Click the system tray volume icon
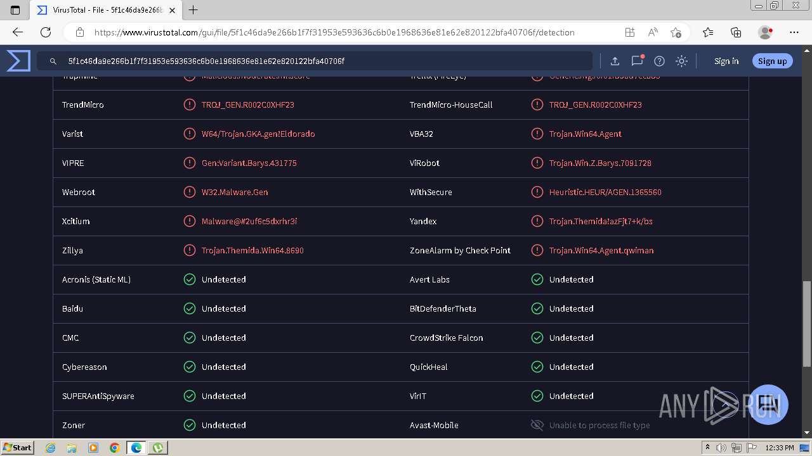 click(x=721, y=448)
